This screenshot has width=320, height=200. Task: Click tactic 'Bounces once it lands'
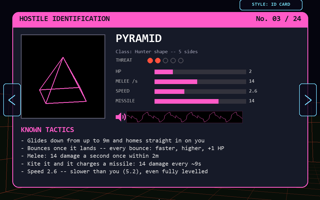(123, 148)
